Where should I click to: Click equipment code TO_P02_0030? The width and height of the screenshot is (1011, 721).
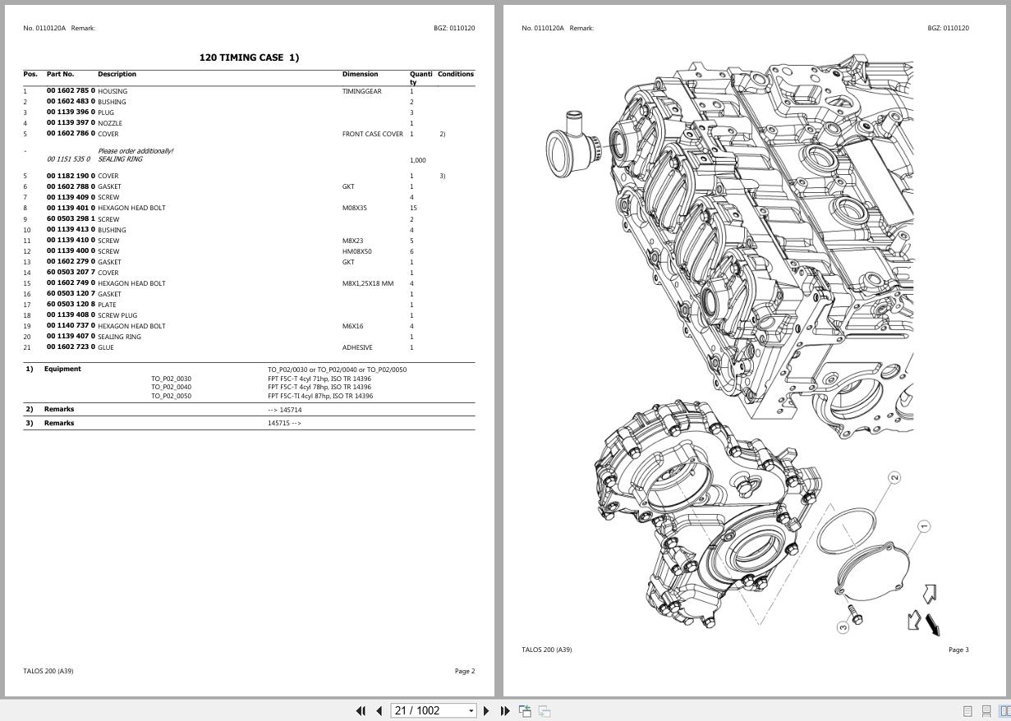click(171, 379)
